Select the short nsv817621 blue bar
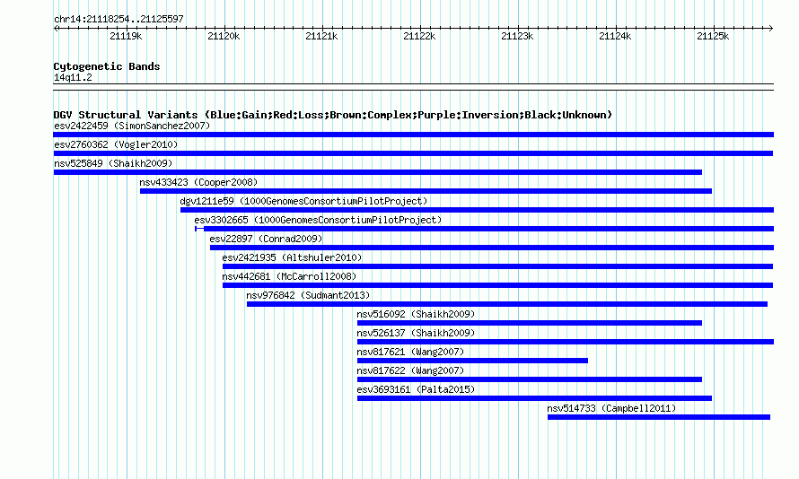799x479 pixels. tap(472, 361)
